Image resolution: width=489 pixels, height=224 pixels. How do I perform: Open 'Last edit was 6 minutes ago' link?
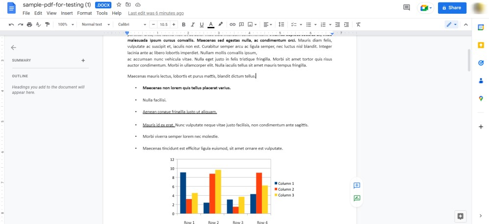pyautogui.click(x=156, y=13)
